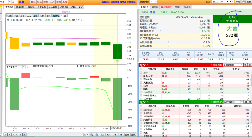Toggle 投信 chart overlay
The image size is (252, 137).
[22, 16]
